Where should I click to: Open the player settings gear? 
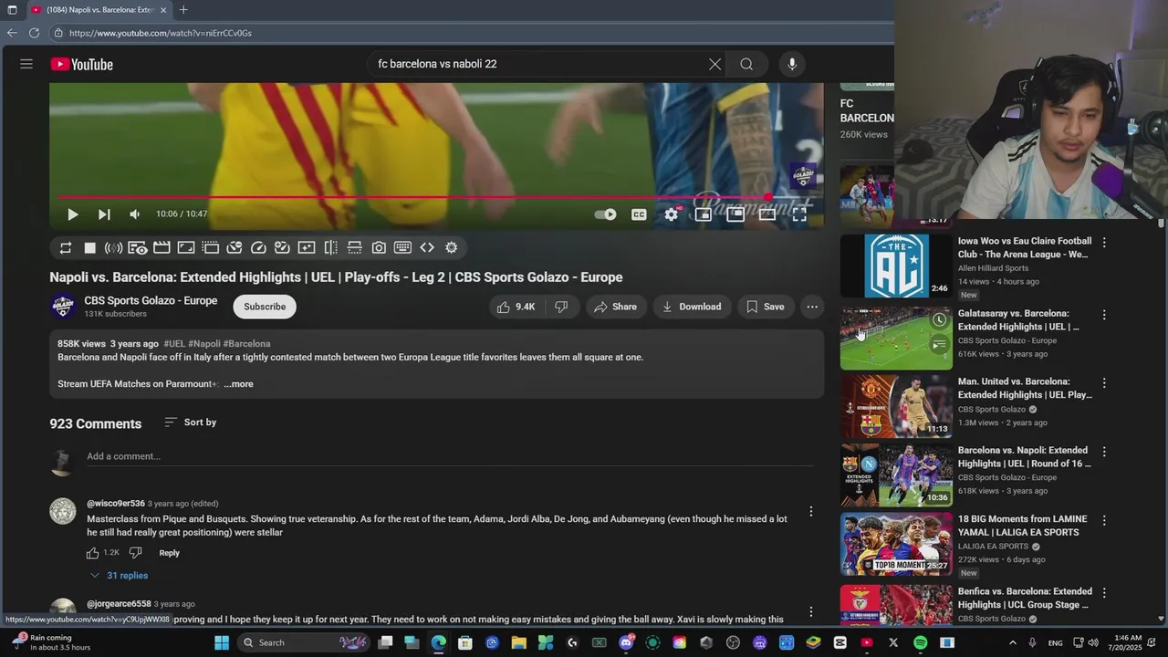pyautogui.click(x=672, y=214)
